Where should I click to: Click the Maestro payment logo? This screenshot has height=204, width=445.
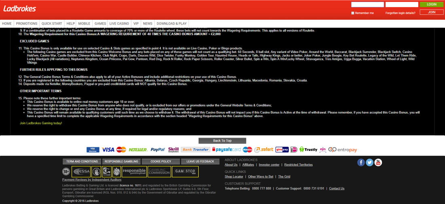coord(248,149)
